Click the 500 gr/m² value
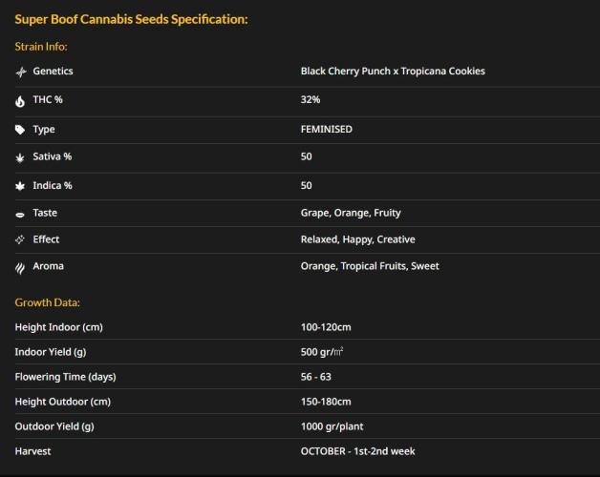The height and width of the screenshot is (477, 600). (x=322, y=352)
